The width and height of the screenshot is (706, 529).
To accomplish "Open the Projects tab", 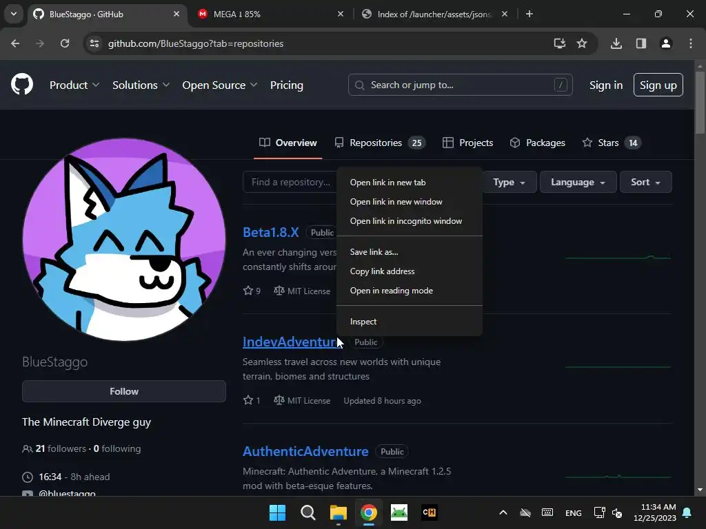I will [468, 143].
